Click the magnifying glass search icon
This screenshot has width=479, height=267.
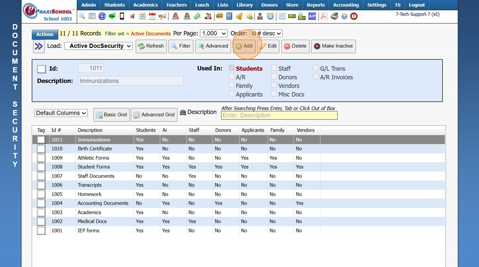pos(82,17)
